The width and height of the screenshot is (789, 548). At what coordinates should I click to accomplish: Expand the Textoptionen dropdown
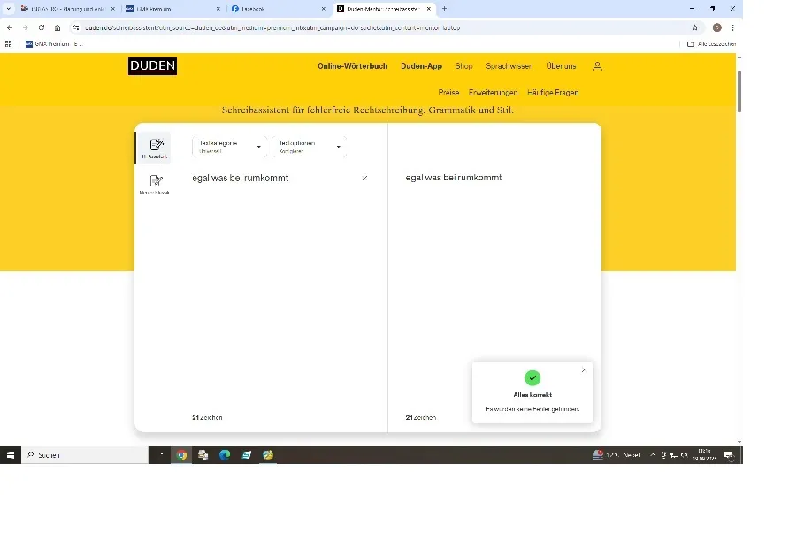(x=310, y=147)
